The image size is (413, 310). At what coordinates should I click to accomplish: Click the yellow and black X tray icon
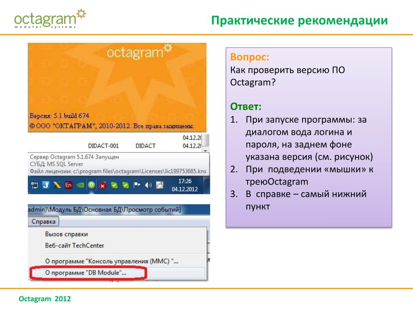pos(57,185)
